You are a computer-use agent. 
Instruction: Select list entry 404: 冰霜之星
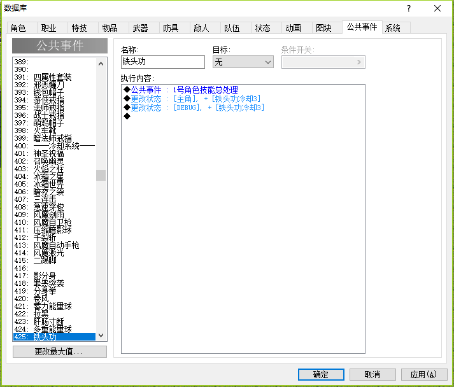[x=54, y=176]
